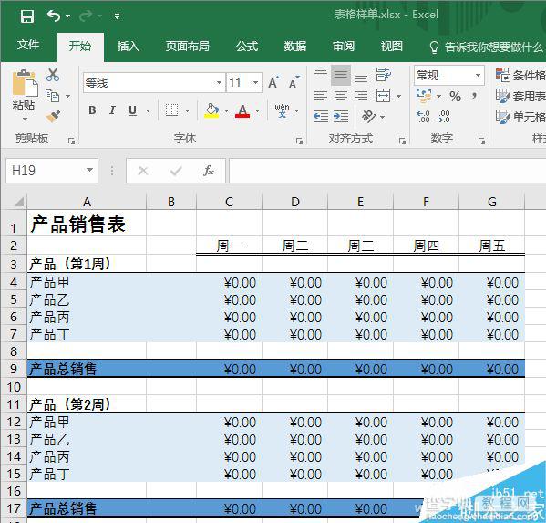Switch to the 公式 tab
The width and height of the screenshot is (546, 523).
(247, 46)
